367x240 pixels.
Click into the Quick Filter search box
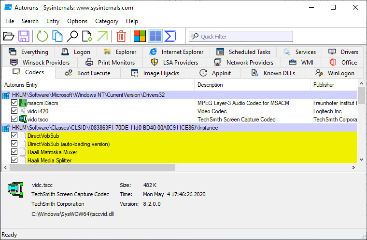point(245,37)
